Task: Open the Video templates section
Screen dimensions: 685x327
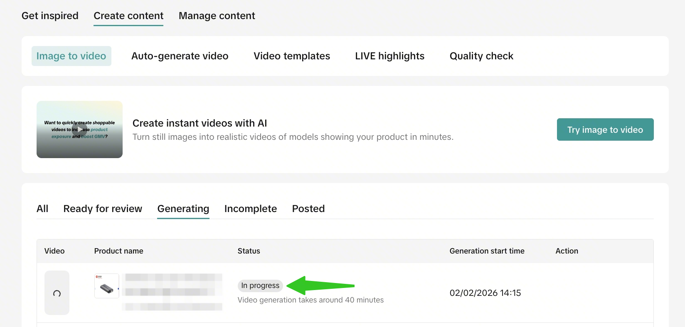Action: point(292,56)
